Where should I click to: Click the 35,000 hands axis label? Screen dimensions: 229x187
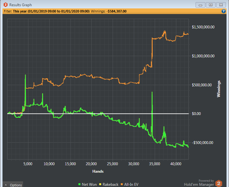click(155, 164)
